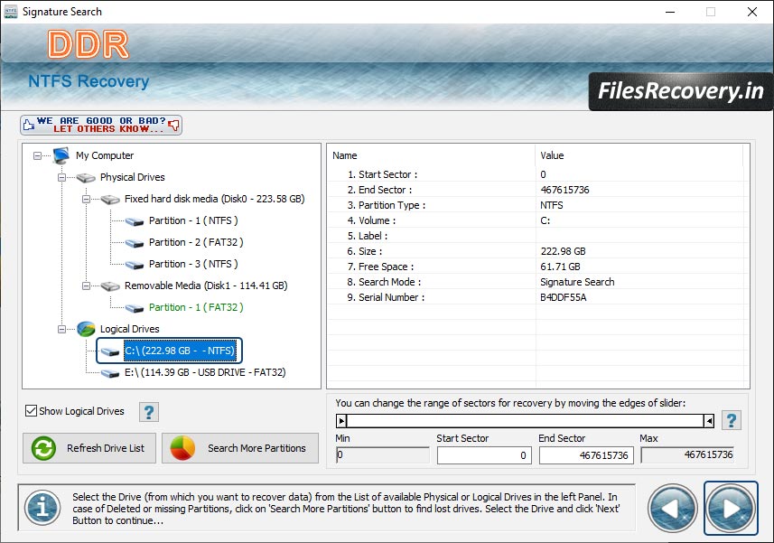The width and height of the screenshot is (774, 543).
Task: Click the Start Sector input field
Action: point(484,455)
